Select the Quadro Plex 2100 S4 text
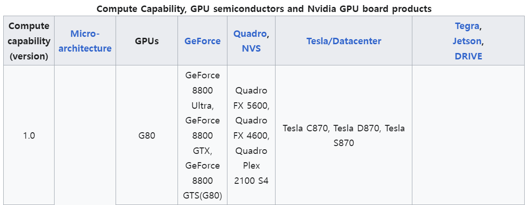The image size is (527, 205). click(x=251, y=165)
